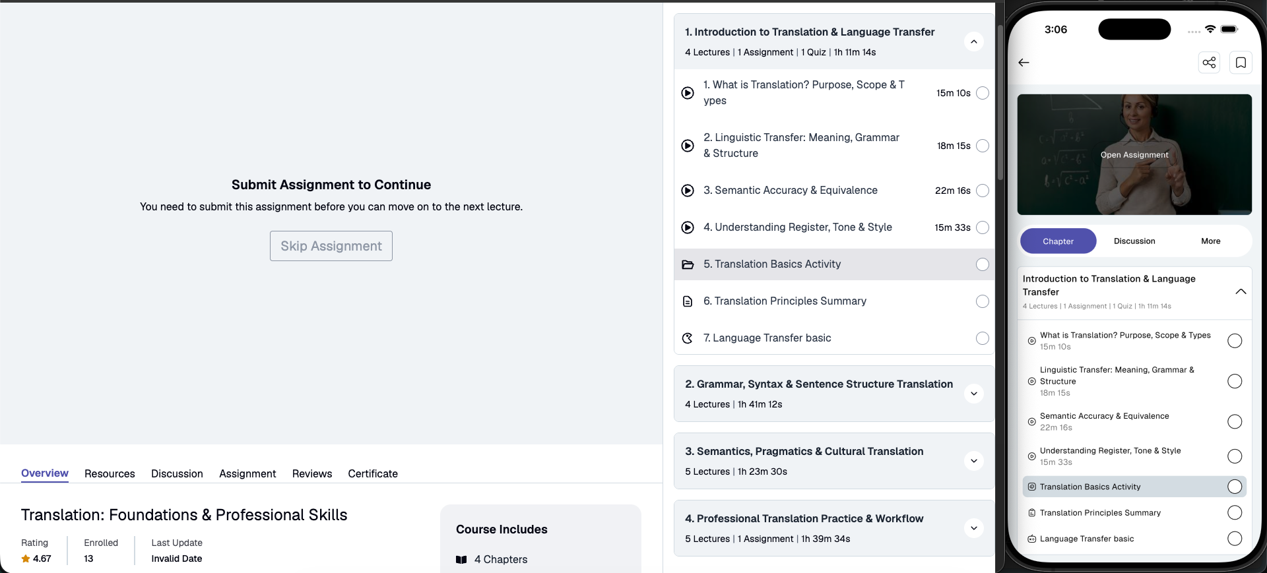Click the course sidebar vertical scrollbar
Image resolution: width=1267 pixels, height=573 pixels.
click(x=1000, y=102)
